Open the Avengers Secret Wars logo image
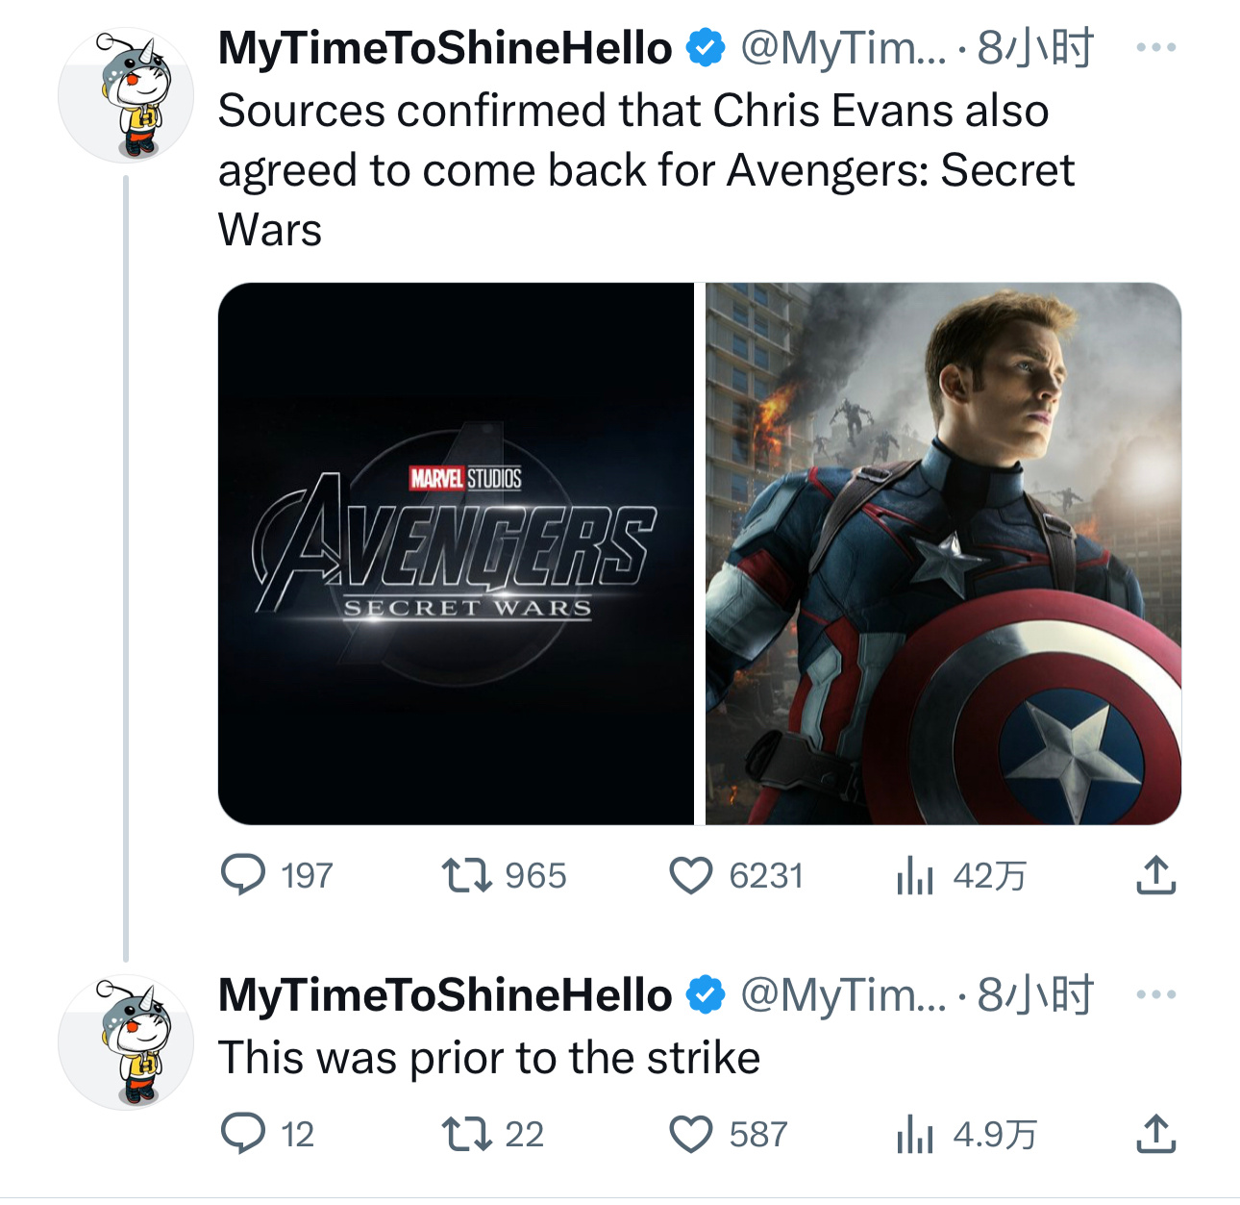Screen dimensions: 1240x1205 456,553
